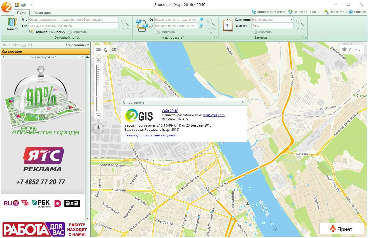Click scrollbar down arrow in directory panel
The width and height of the screenshot is (368, 238).
87,219
